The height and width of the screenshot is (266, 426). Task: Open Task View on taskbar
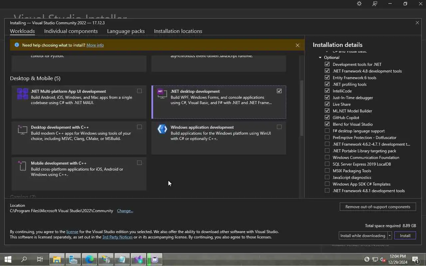click(40, 259)
